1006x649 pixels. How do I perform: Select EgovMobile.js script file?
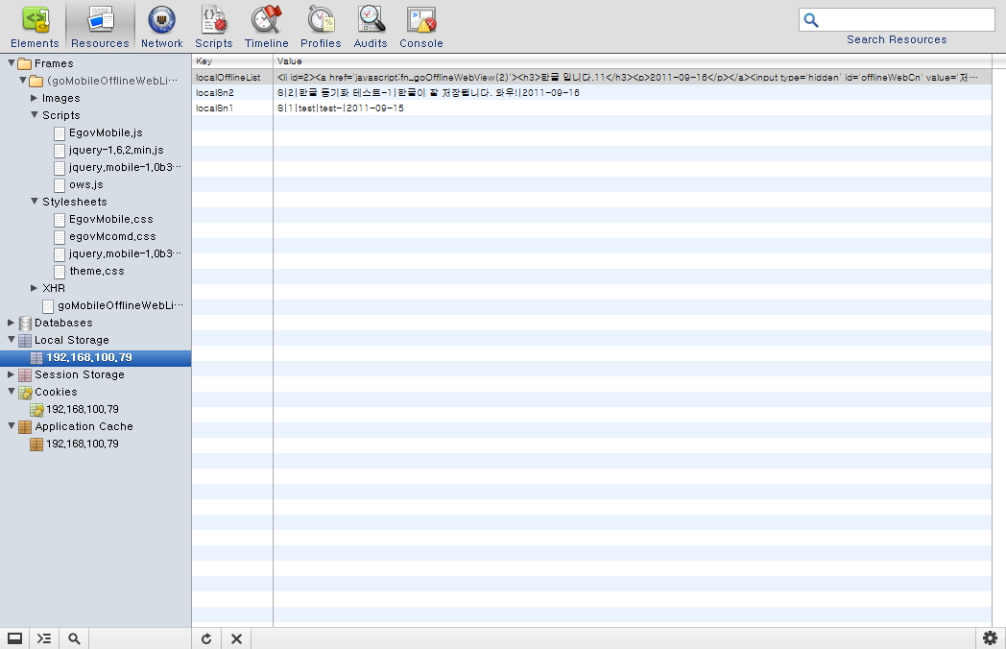tap(105, 132)
